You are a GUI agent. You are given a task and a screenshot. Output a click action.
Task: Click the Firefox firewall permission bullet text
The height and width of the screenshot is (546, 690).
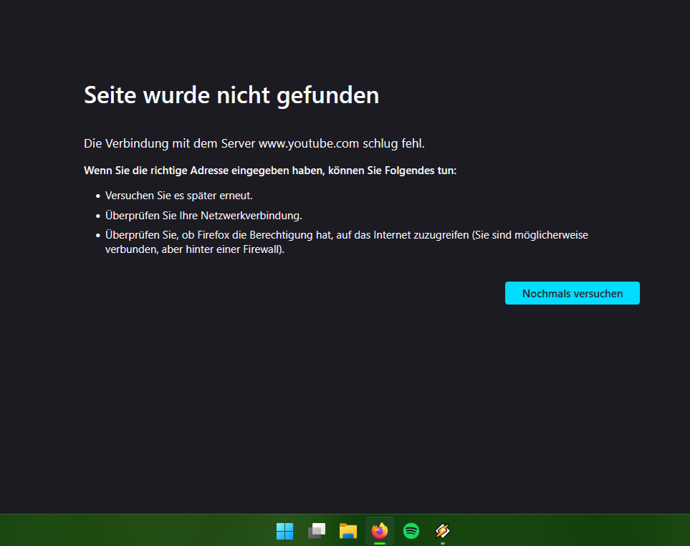[347, 242]
